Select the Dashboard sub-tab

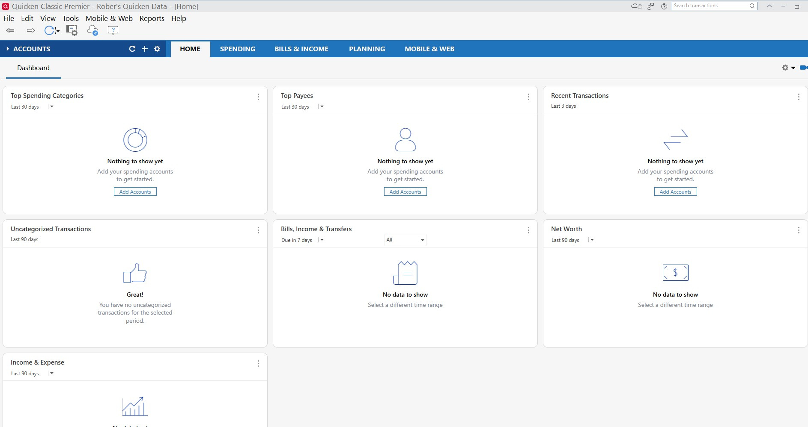pyautogui.click(x=33, y=68)
